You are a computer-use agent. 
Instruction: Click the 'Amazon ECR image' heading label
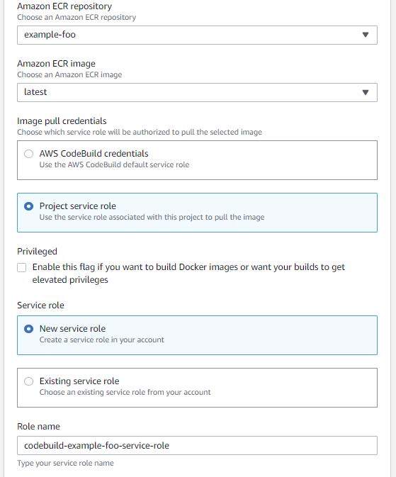click(56, 63)
